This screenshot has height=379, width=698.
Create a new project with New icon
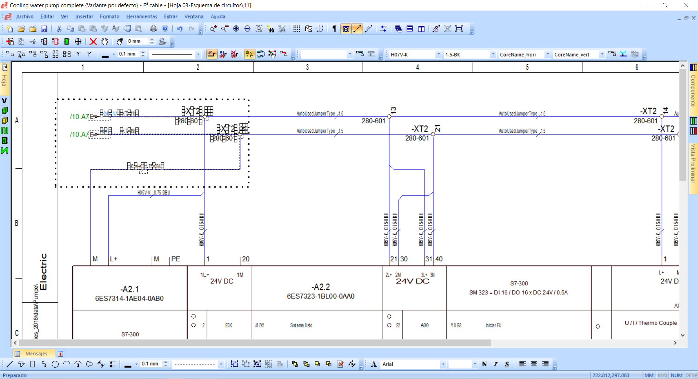point(10,29)
